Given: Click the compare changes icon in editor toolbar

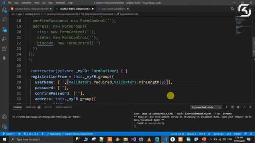Looking at the screenshot, I should pyautogui.click(x=232, y=9).
